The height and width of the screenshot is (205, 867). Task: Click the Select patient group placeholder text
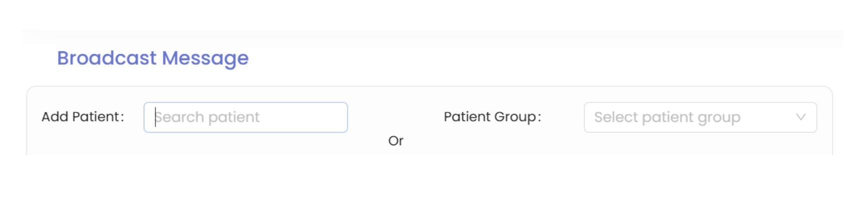[x=667, y=117]
